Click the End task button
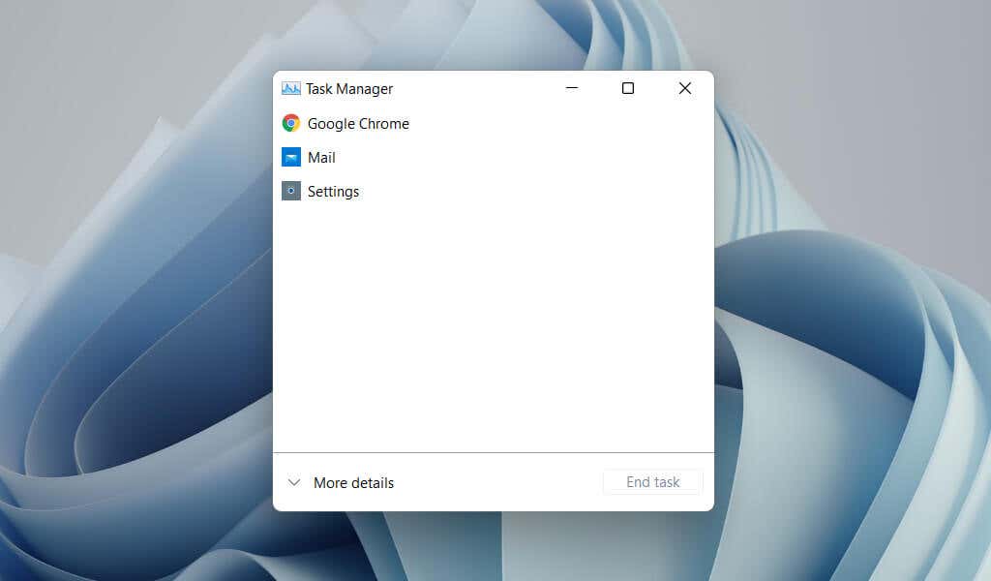Viewport: 991px width, 581px height. click(x=653, y=482)
